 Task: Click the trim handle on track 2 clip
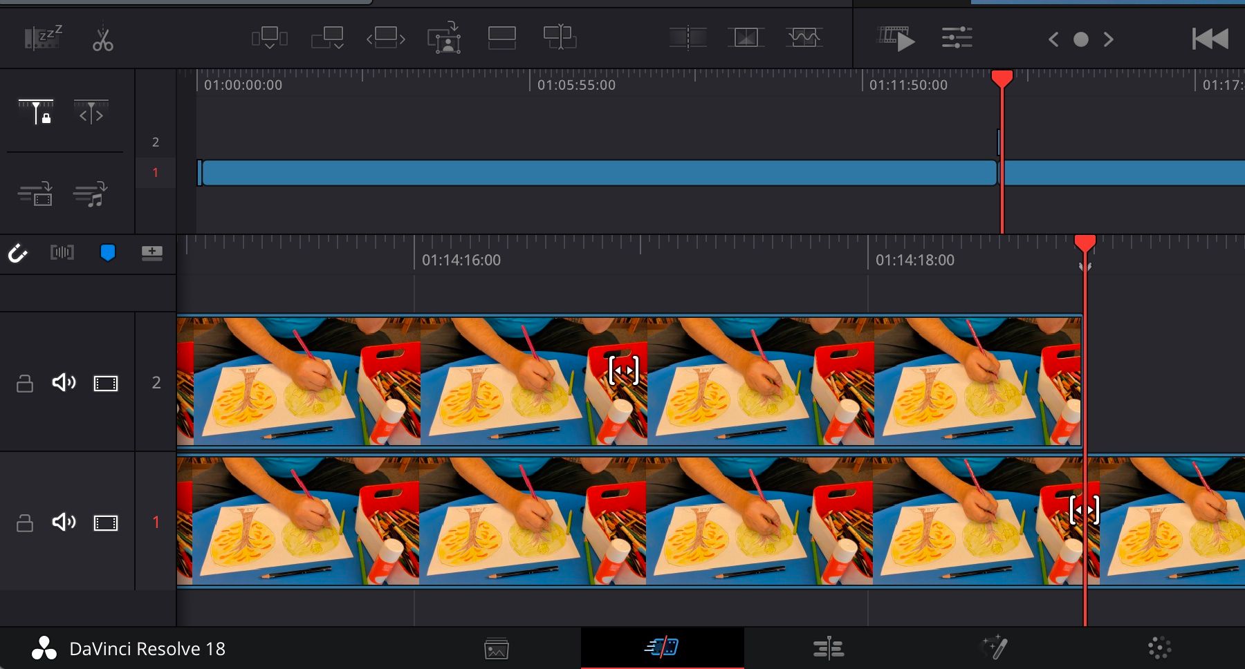tap(623, 370)
